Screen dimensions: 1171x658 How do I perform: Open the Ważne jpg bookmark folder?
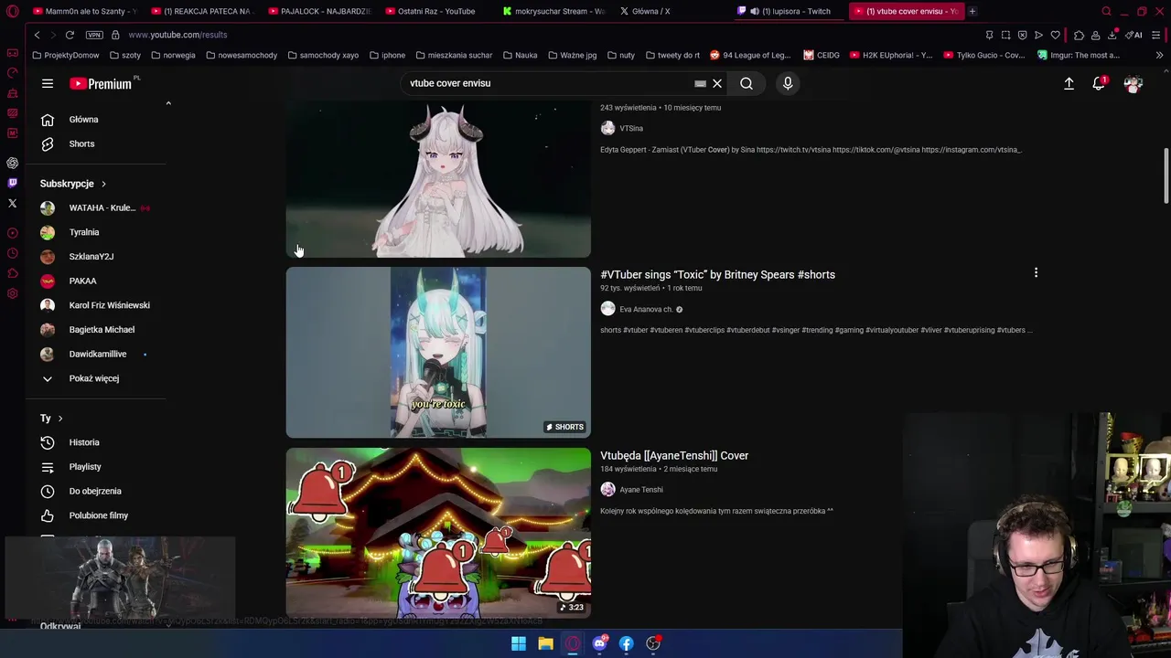572,55
